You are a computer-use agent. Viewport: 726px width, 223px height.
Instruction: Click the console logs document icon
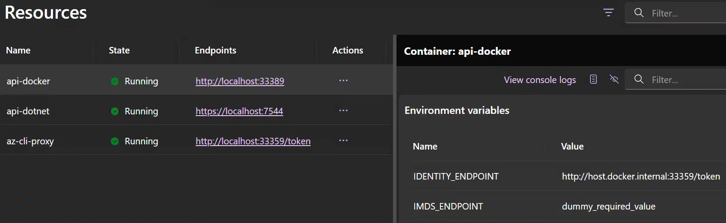593,79
